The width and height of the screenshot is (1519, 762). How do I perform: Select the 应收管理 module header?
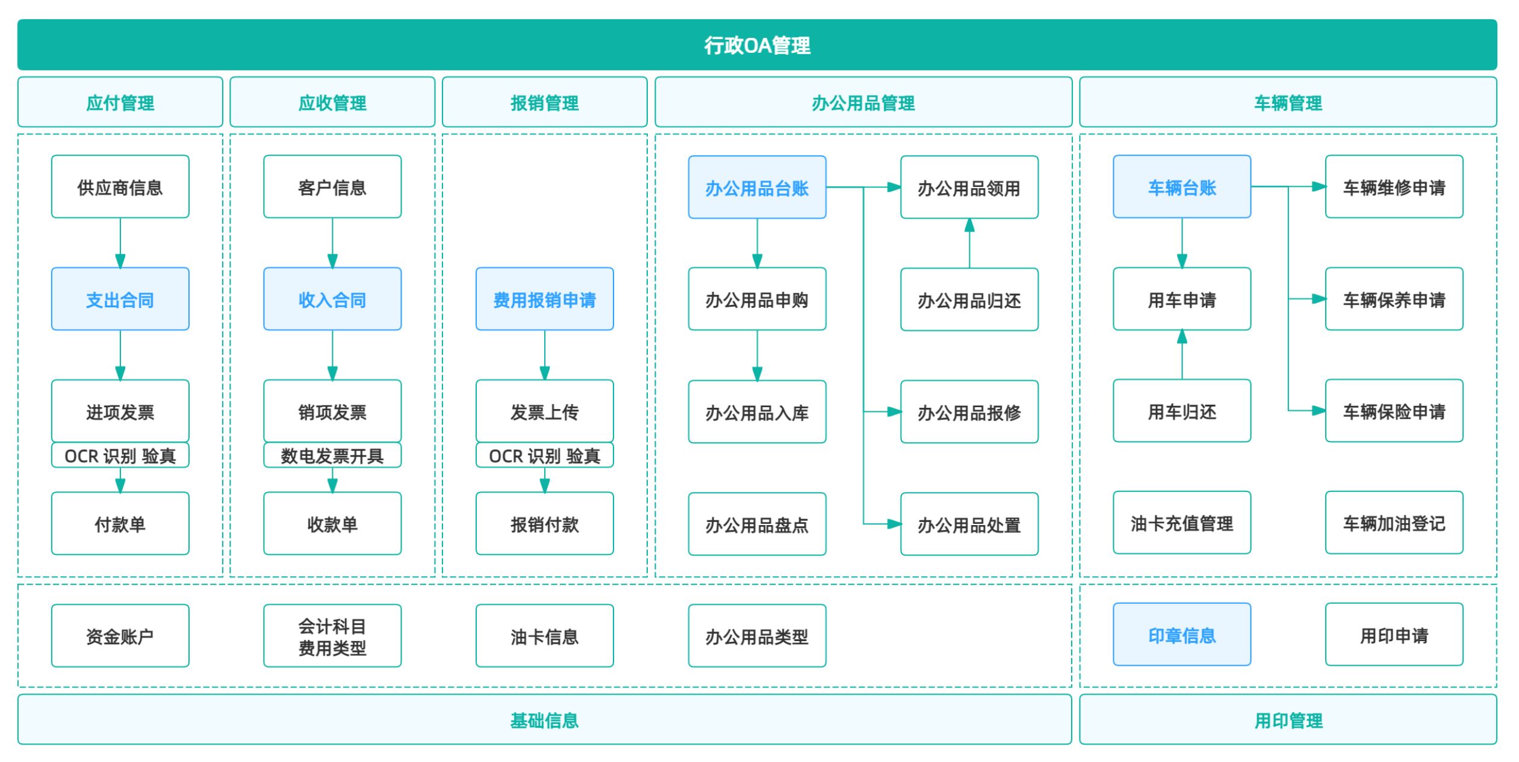point(332,102)
